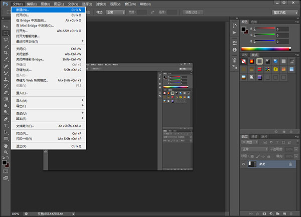Switch to the 通道 (Channels) tab

tap(254, 136)
